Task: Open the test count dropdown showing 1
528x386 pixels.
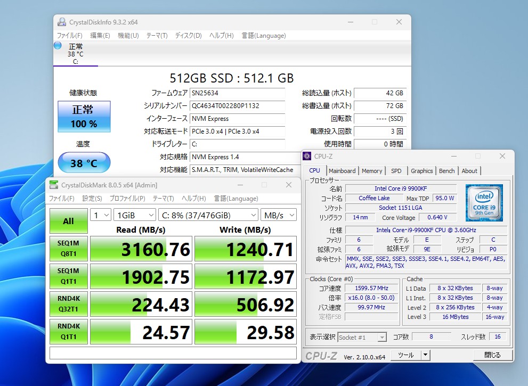Action: tap(100, 215)
